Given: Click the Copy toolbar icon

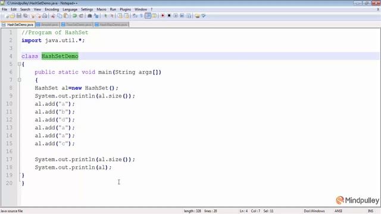Looking at the screenshot, I should pos(60,16).
